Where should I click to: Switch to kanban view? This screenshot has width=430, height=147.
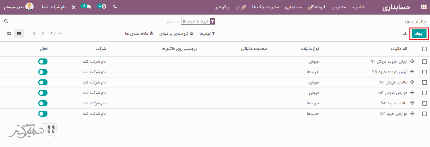pos(9,34)
